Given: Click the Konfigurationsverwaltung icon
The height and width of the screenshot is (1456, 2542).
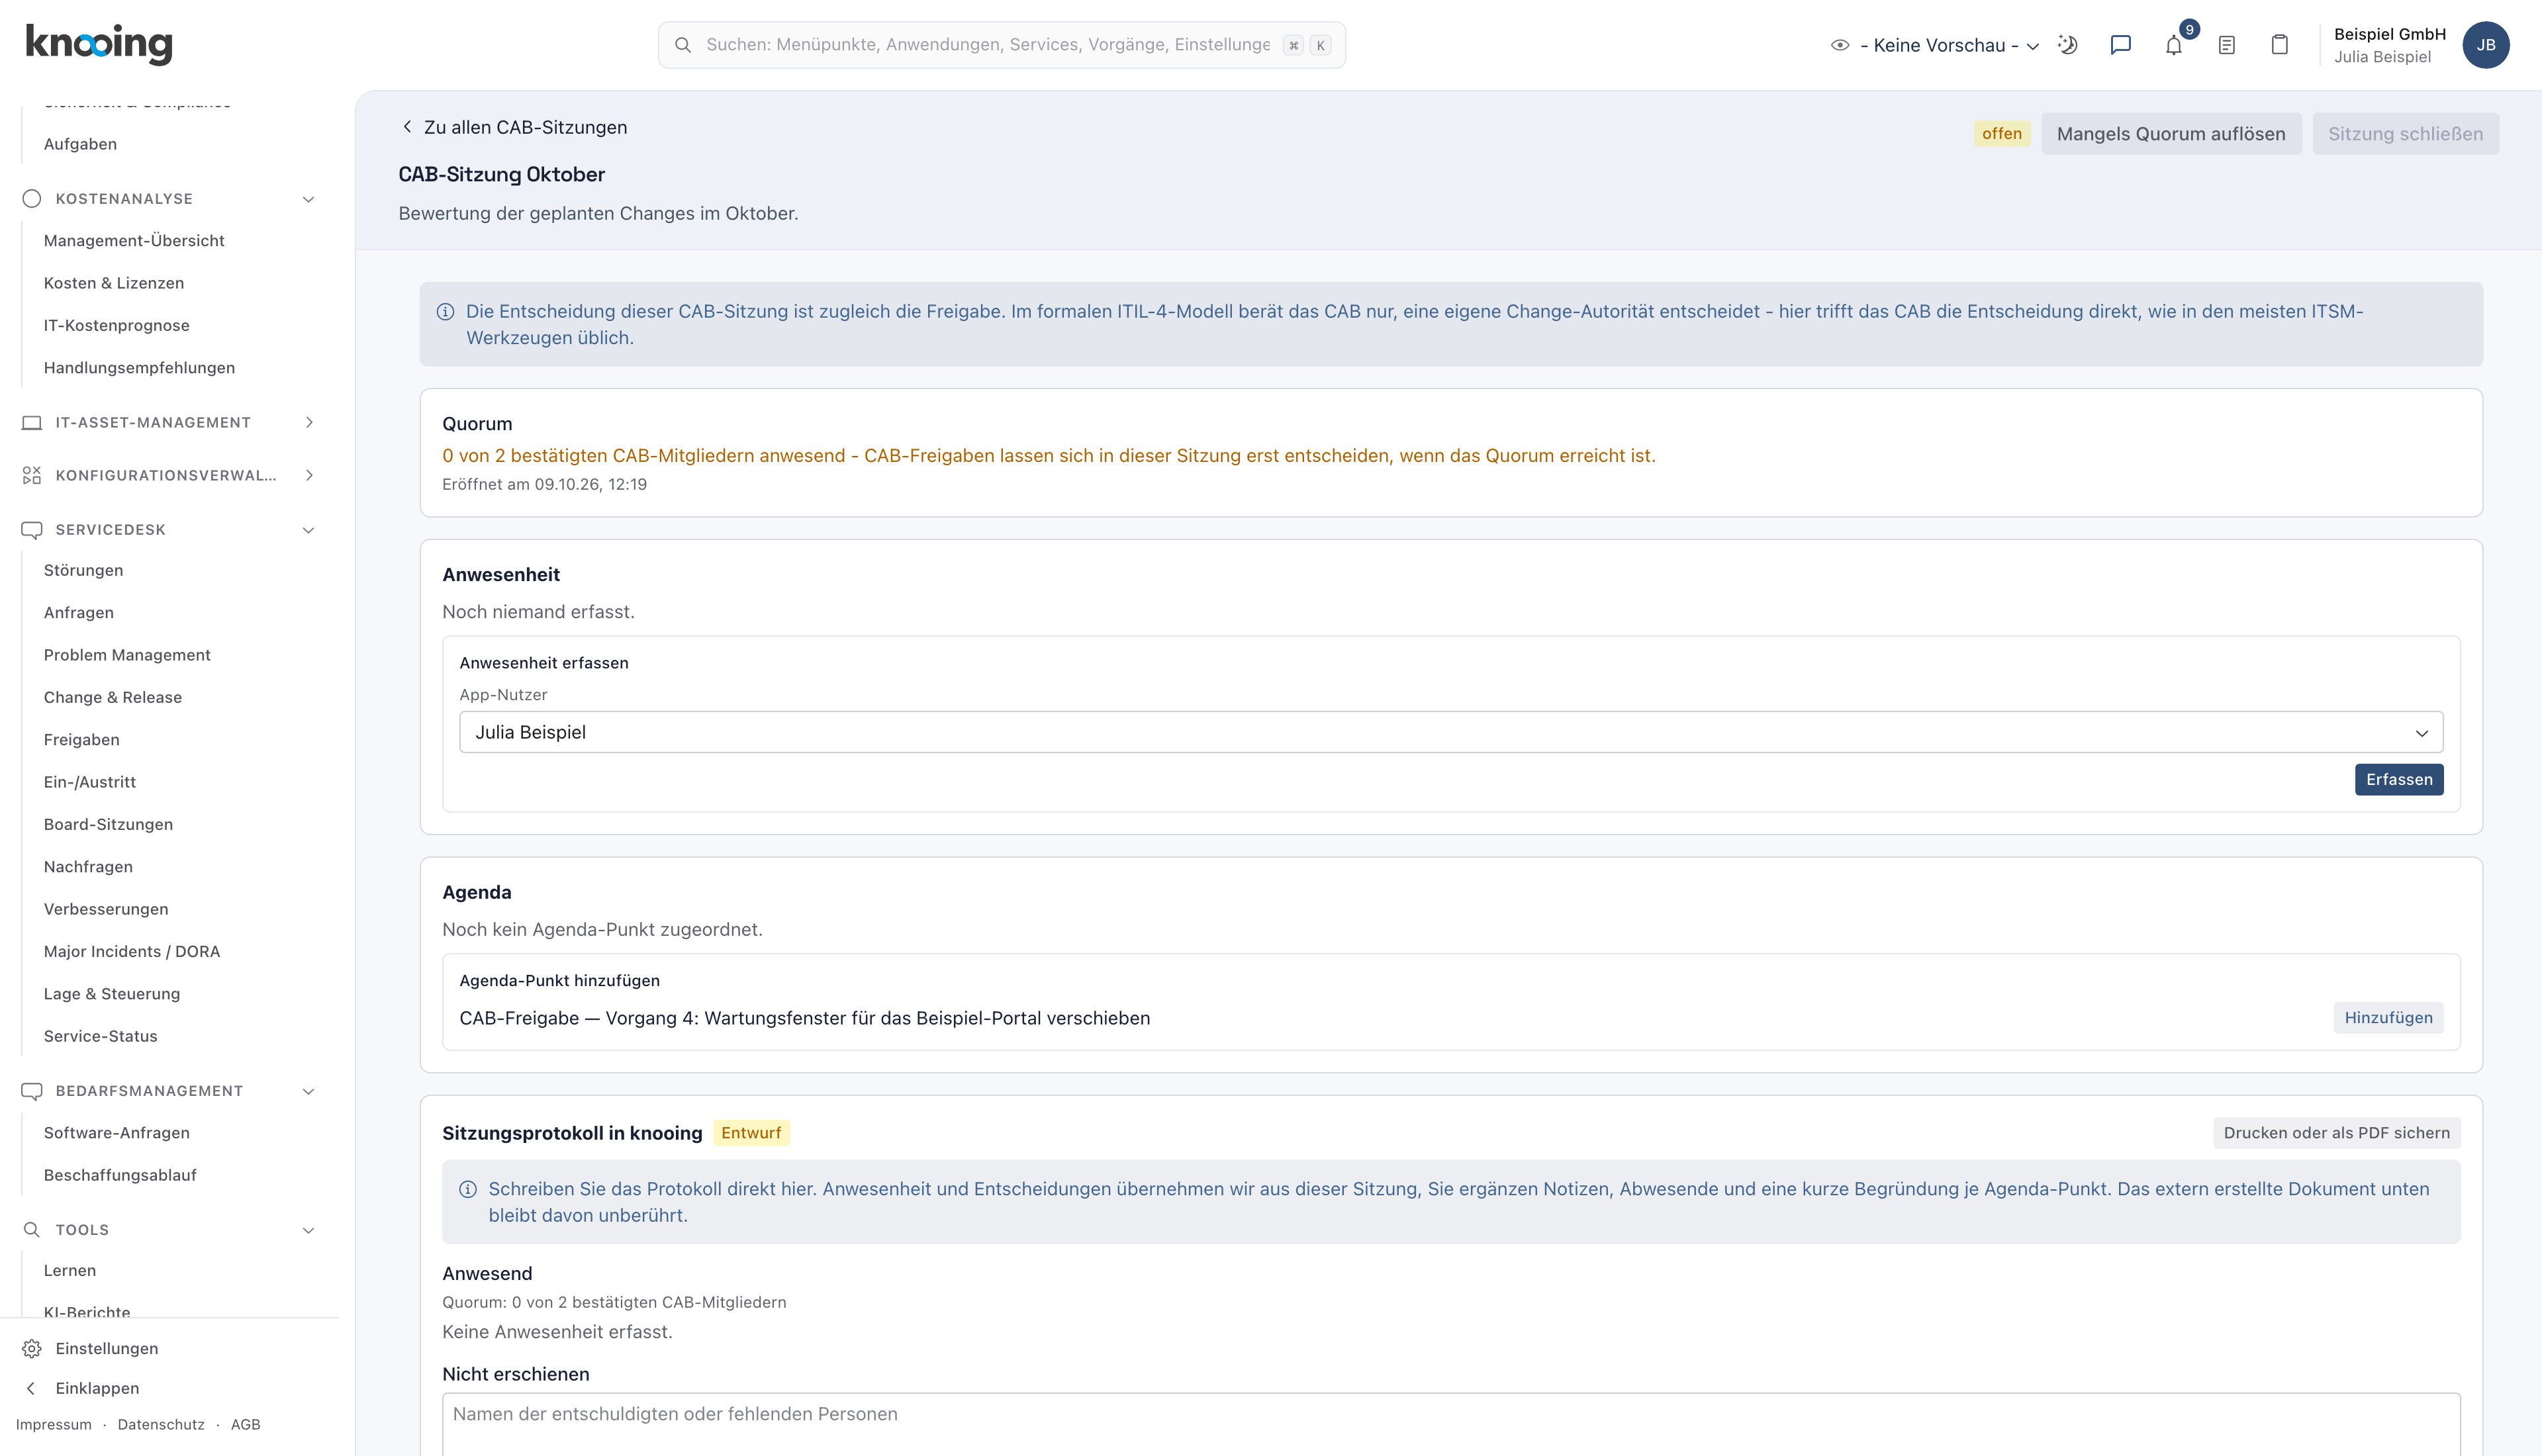Looking at the screenshot, I should click(x=32, y=476).
